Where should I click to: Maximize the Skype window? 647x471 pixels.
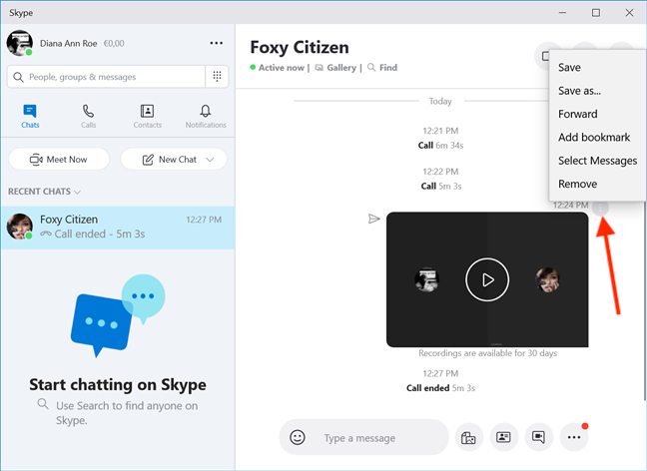[596, 13]
